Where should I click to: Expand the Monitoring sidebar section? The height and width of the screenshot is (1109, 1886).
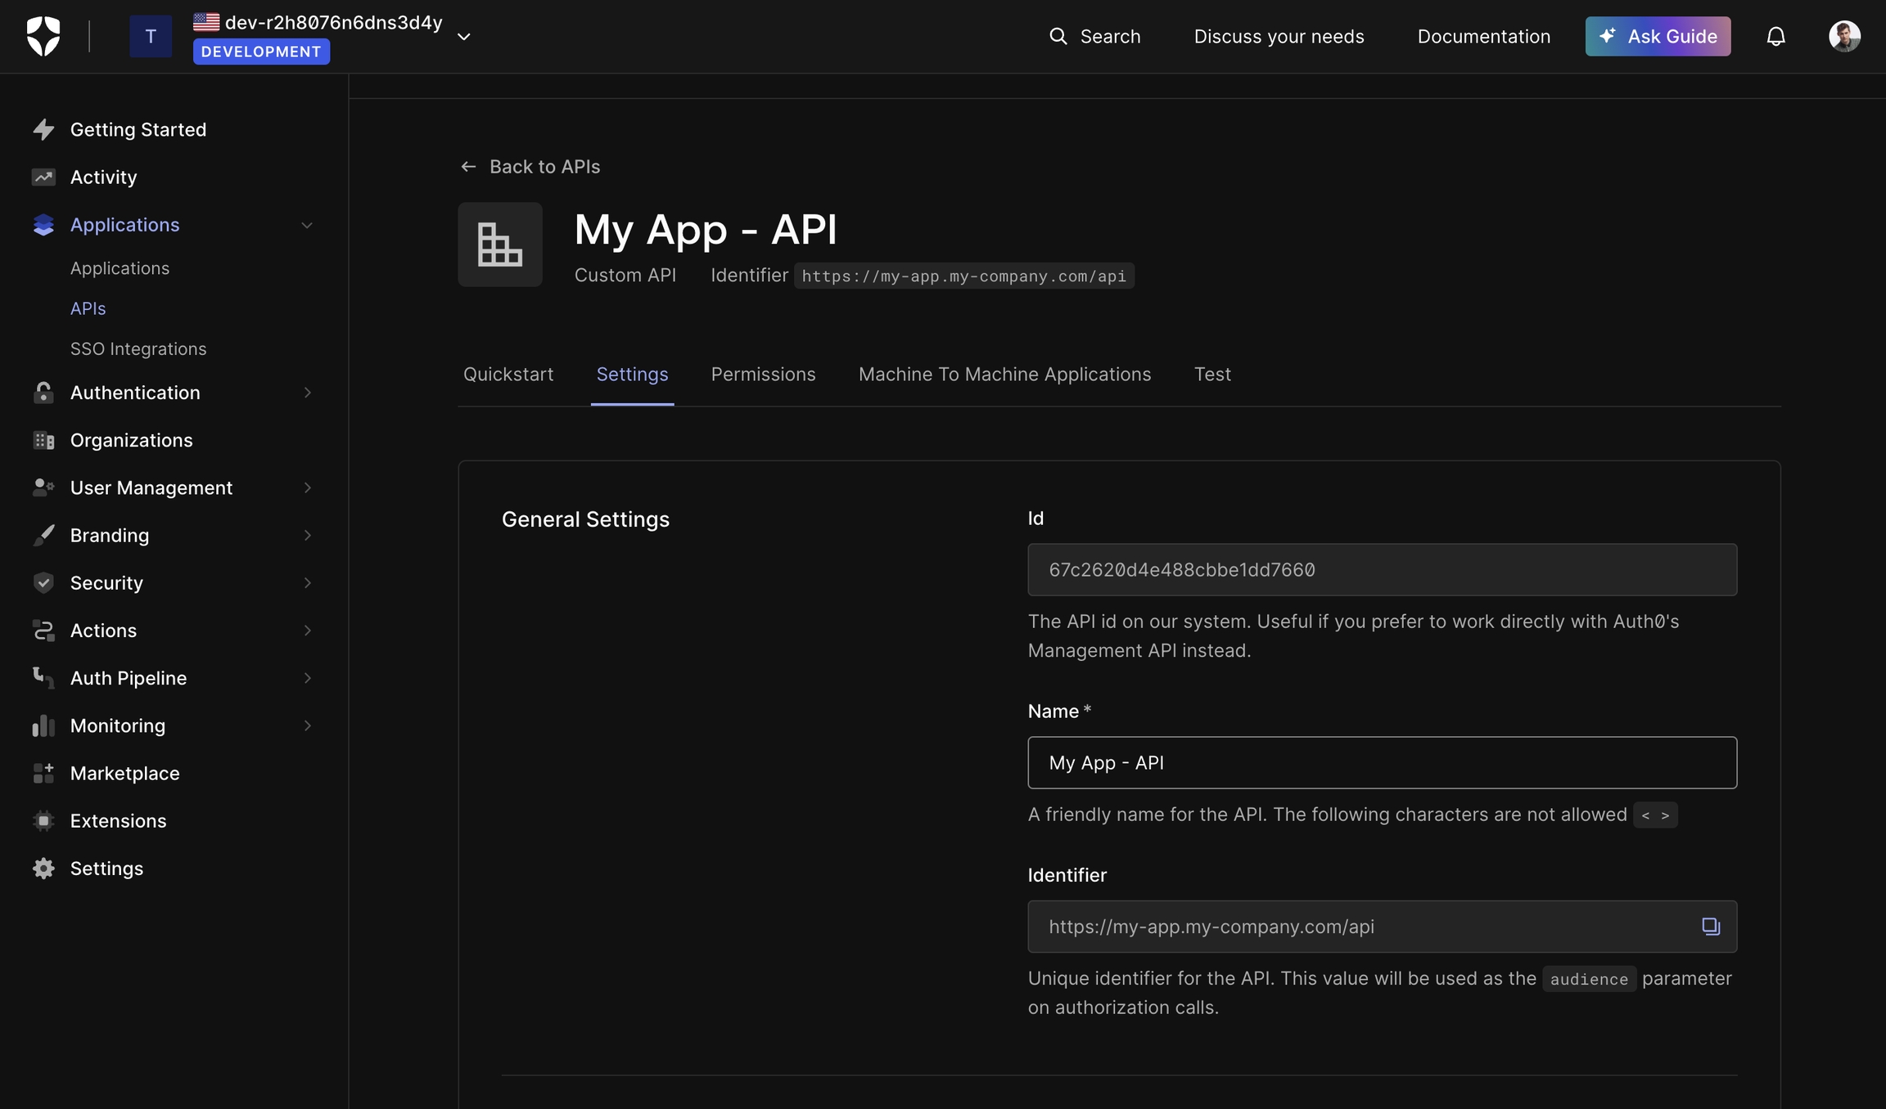click(x=307, y=725)
